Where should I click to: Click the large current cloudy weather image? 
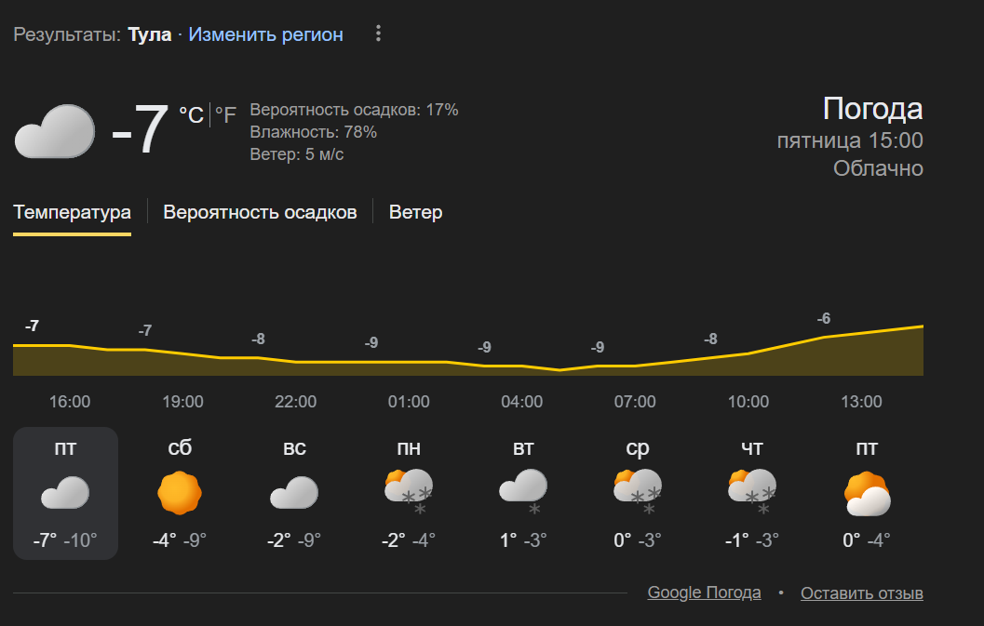[55, 131]
